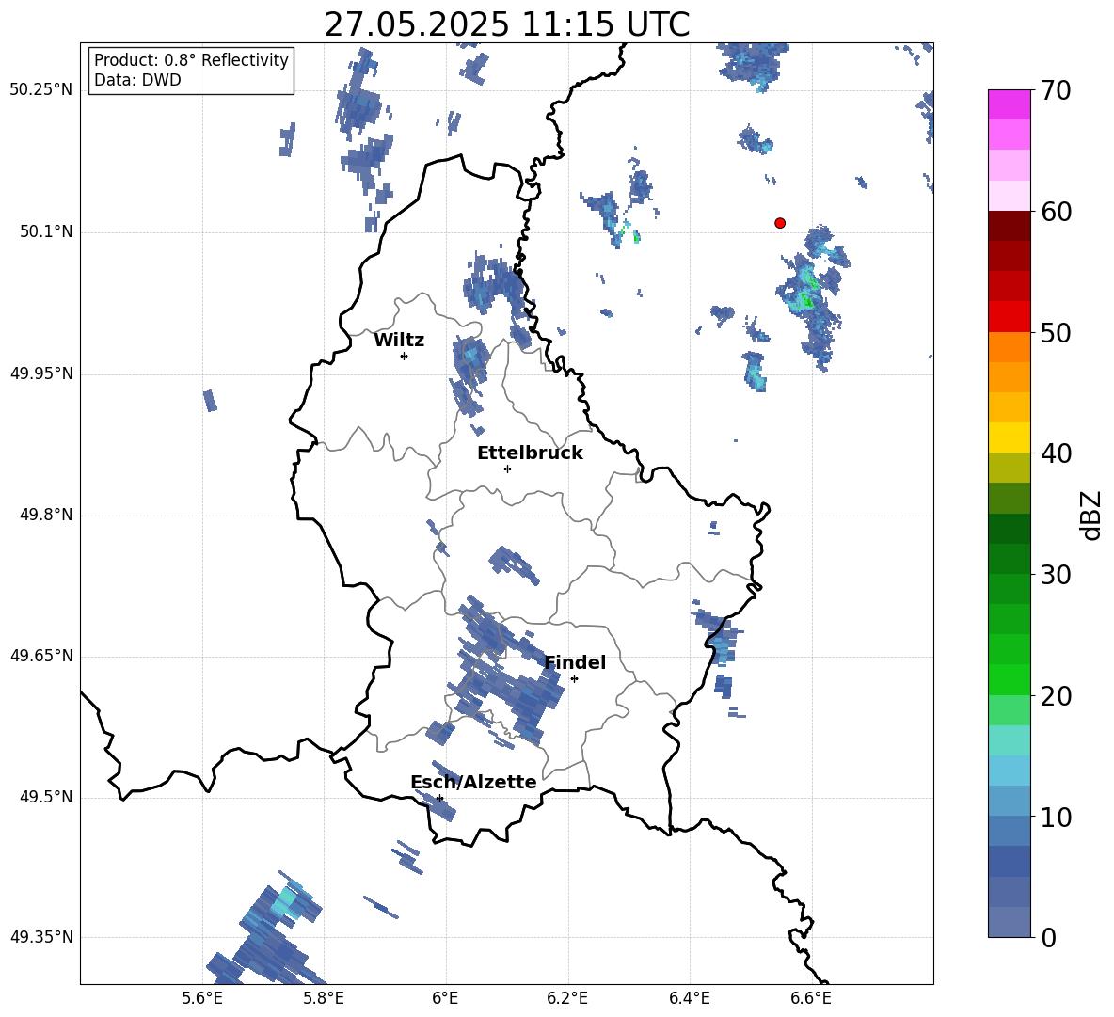1114x1017 pixels.
Task: Click the 6.6°E longitude label
Action: [811, 998]
